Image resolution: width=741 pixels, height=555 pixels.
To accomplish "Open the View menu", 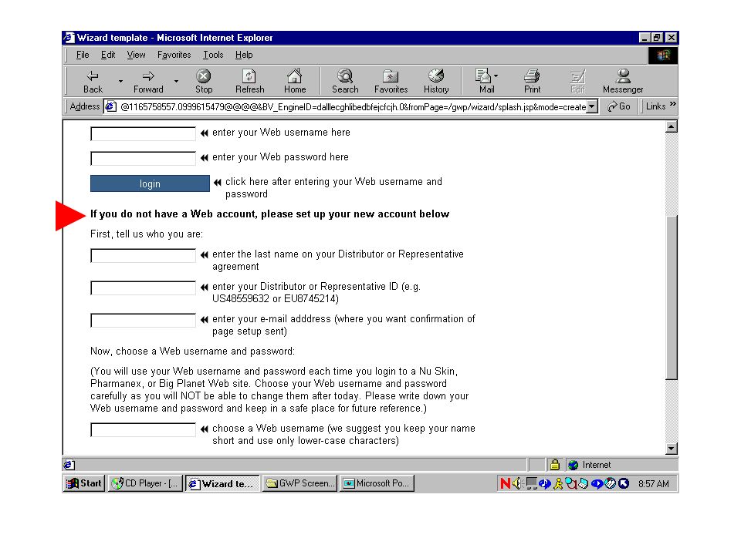I will (x=136, y=55).
